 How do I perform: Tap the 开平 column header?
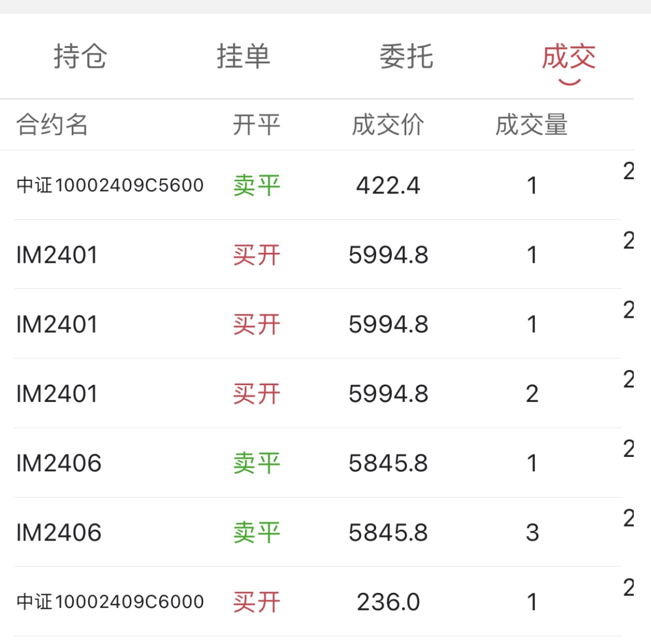coord(256,125)
